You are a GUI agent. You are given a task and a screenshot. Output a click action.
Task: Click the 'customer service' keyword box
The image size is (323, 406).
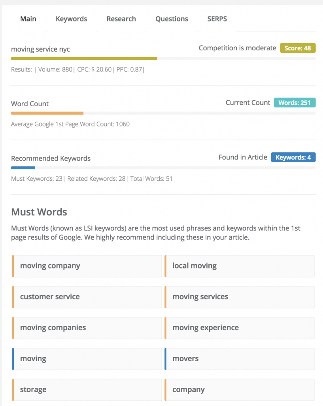[x=87, y=297]
